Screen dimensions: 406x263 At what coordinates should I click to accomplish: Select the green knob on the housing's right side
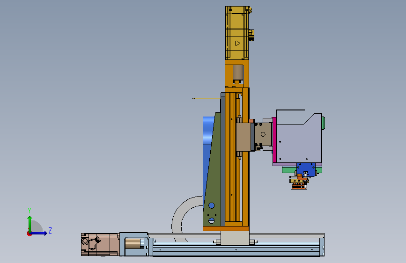click(x=324, y=123)
